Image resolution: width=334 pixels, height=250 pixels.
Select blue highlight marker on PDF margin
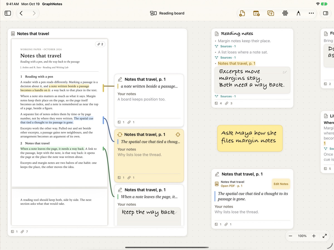pos(103,120)
